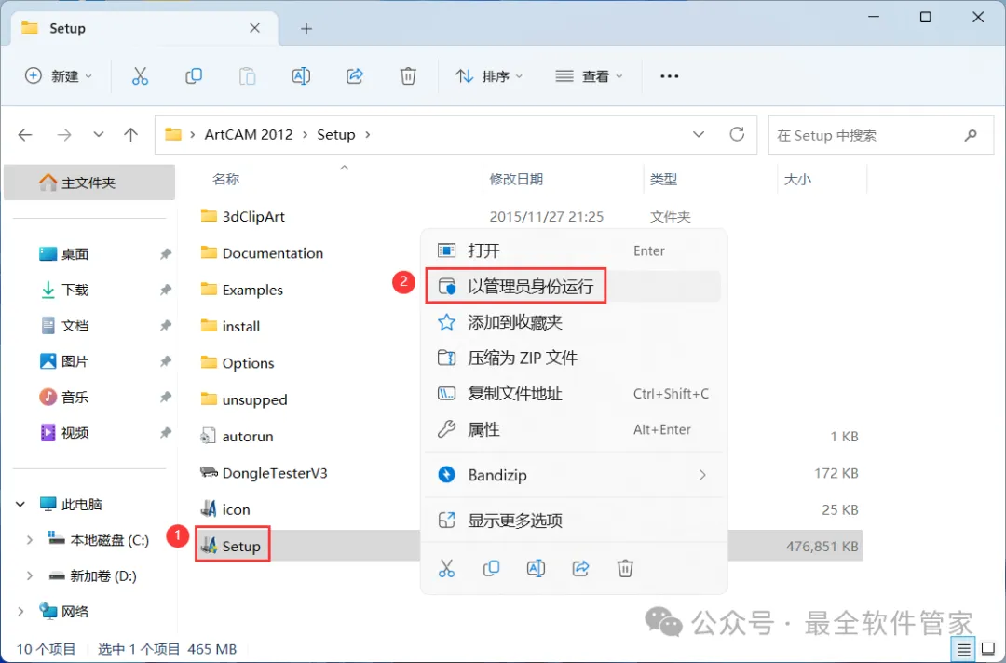This screenshot has height=663, width=1006.
Task: Open 音乐 in the navigation pane
Action: [75, 398]
